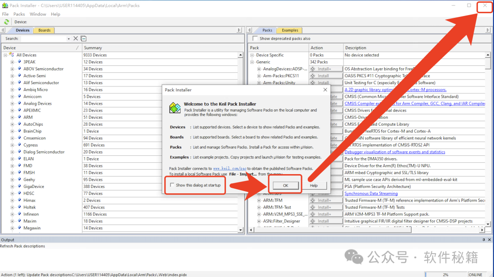Image resolution: width=494 pixels, height=277 pixels.
Task: Click the Examples tab scrollbar right arrow
Action: point(489,30)
